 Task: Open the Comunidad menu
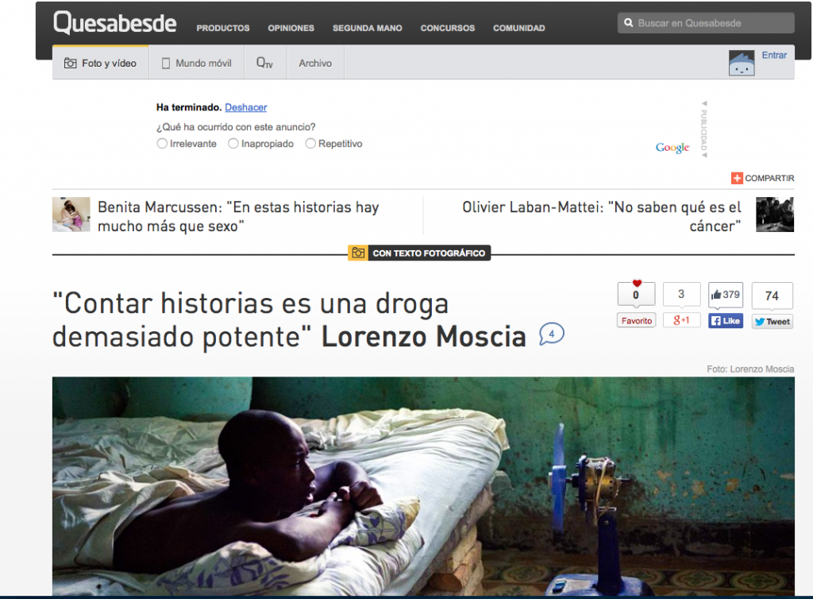pyautogui.click(x=518, y=28)
